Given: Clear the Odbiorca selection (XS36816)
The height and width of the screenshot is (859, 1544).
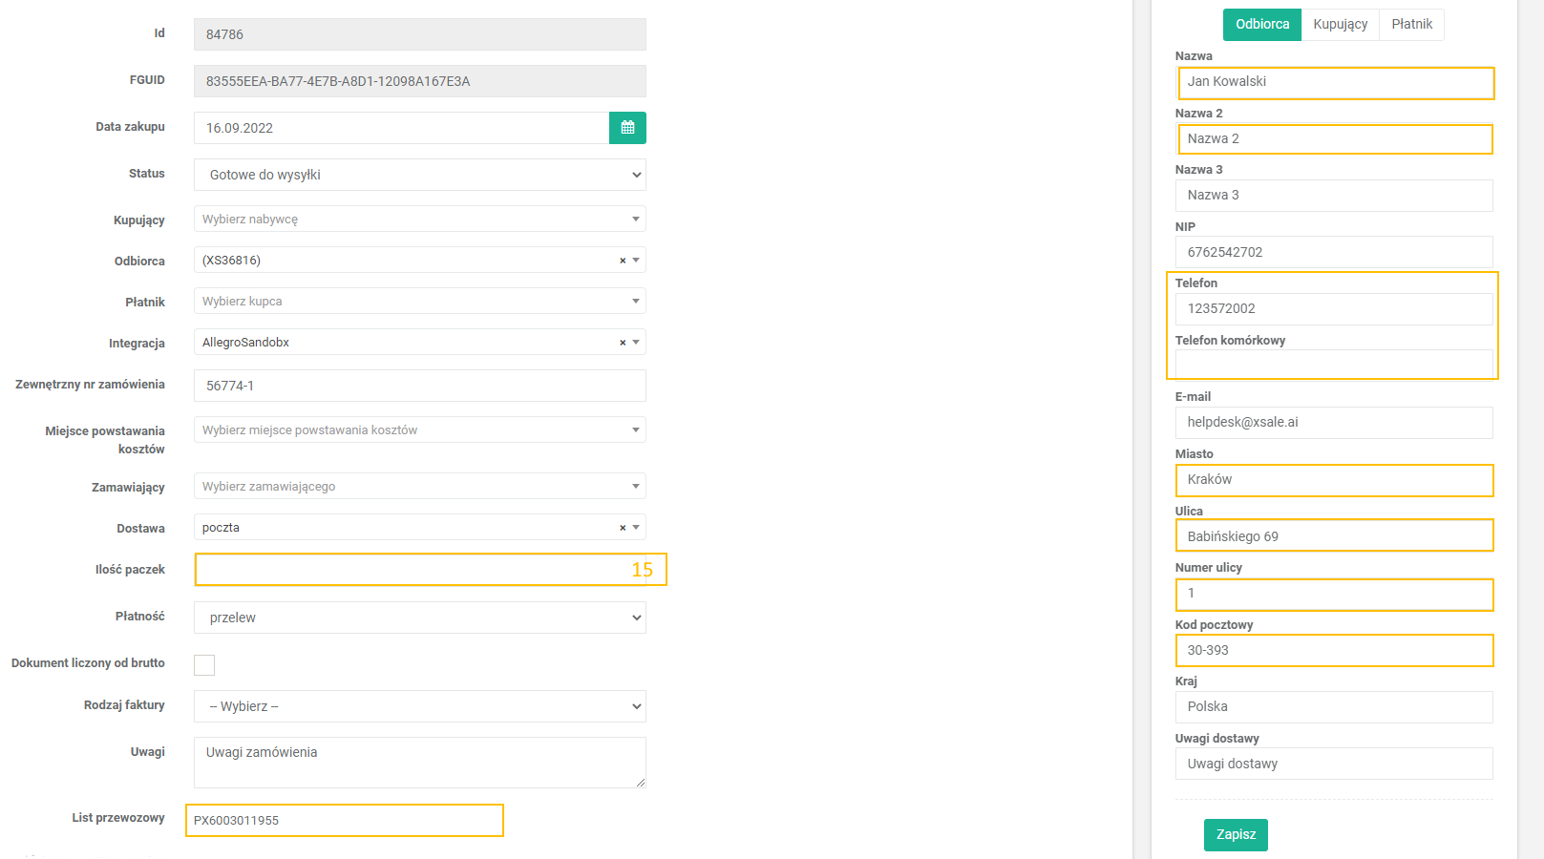Looking at the screenshot, I should click(x=623, y=261).
